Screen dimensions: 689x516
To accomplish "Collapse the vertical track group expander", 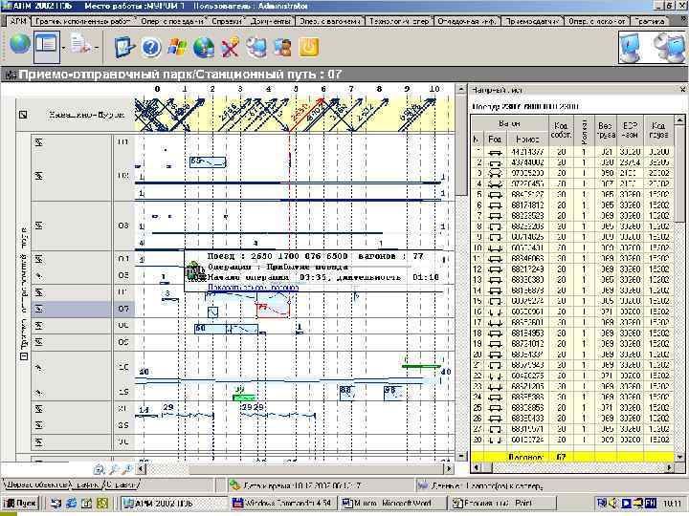I will tap(24, 356).
